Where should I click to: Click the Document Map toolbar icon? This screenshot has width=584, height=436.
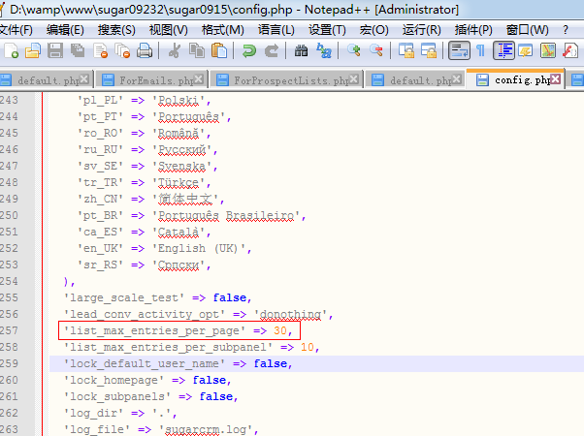548,50
